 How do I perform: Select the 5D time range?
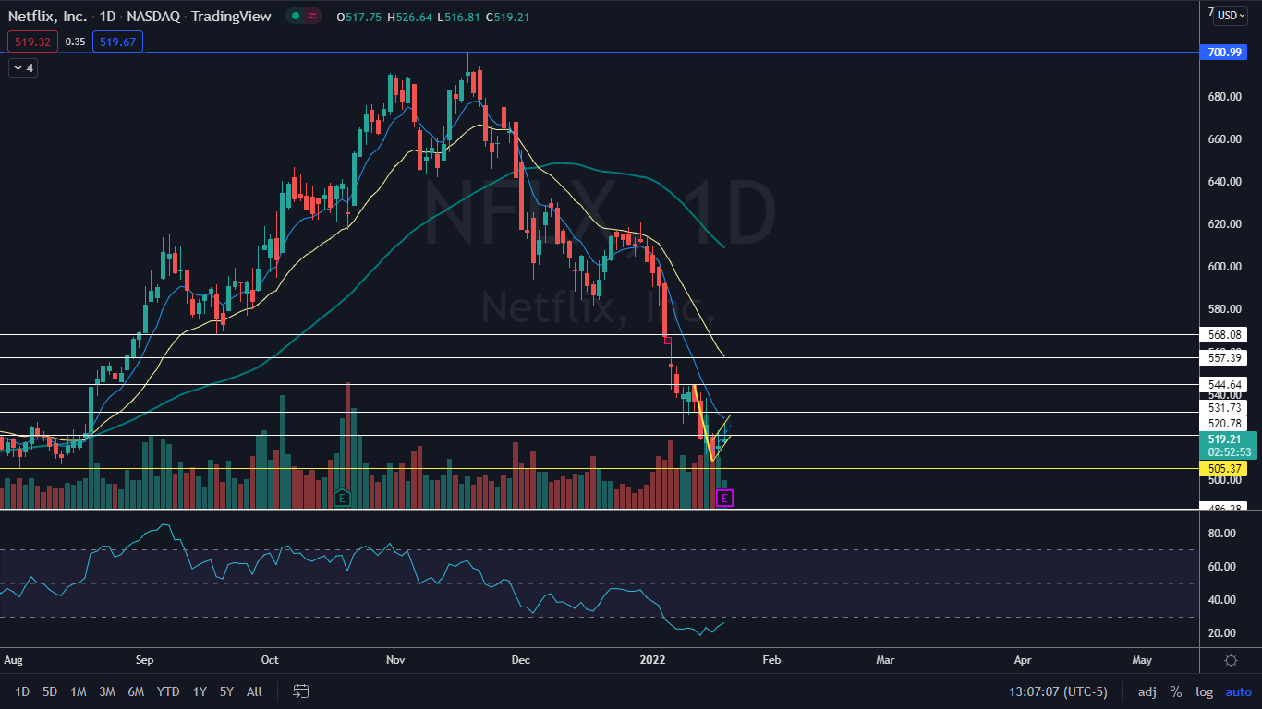coord(50,691)
